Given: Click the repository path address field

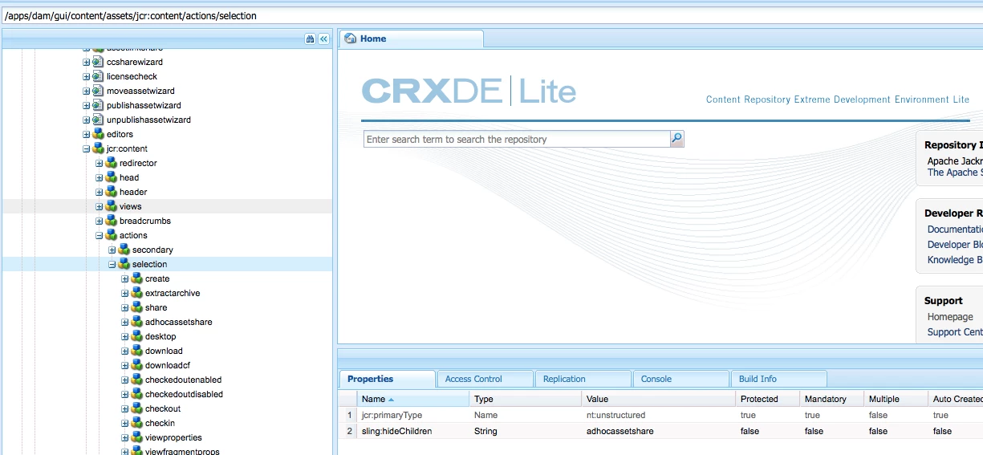Looking at the screenshot, I should point(491,15).
